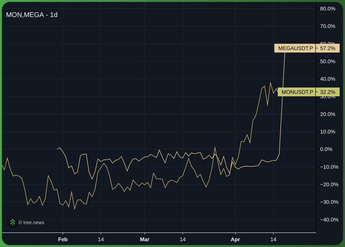Viewport: 345px width, 247px height.
Task: Select the MONUSDT.P series label
Action: click(x=297, y=92)
